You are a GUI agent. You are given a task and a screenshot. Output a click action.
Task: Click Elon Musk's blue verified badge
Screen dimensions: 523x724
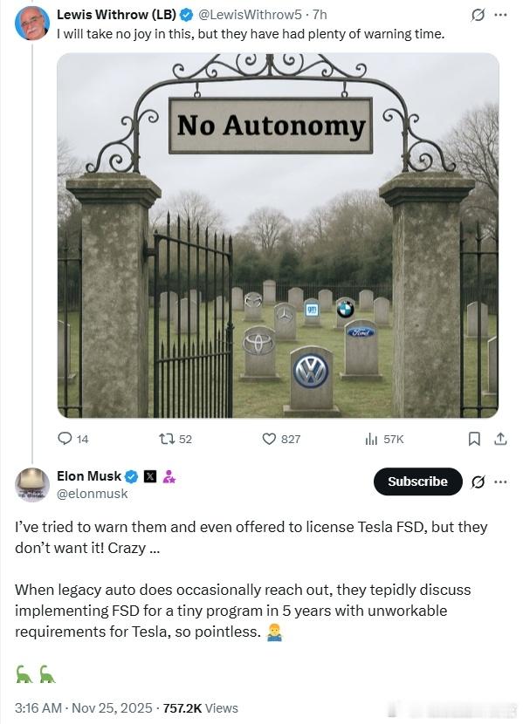click(x=132, y=476)
